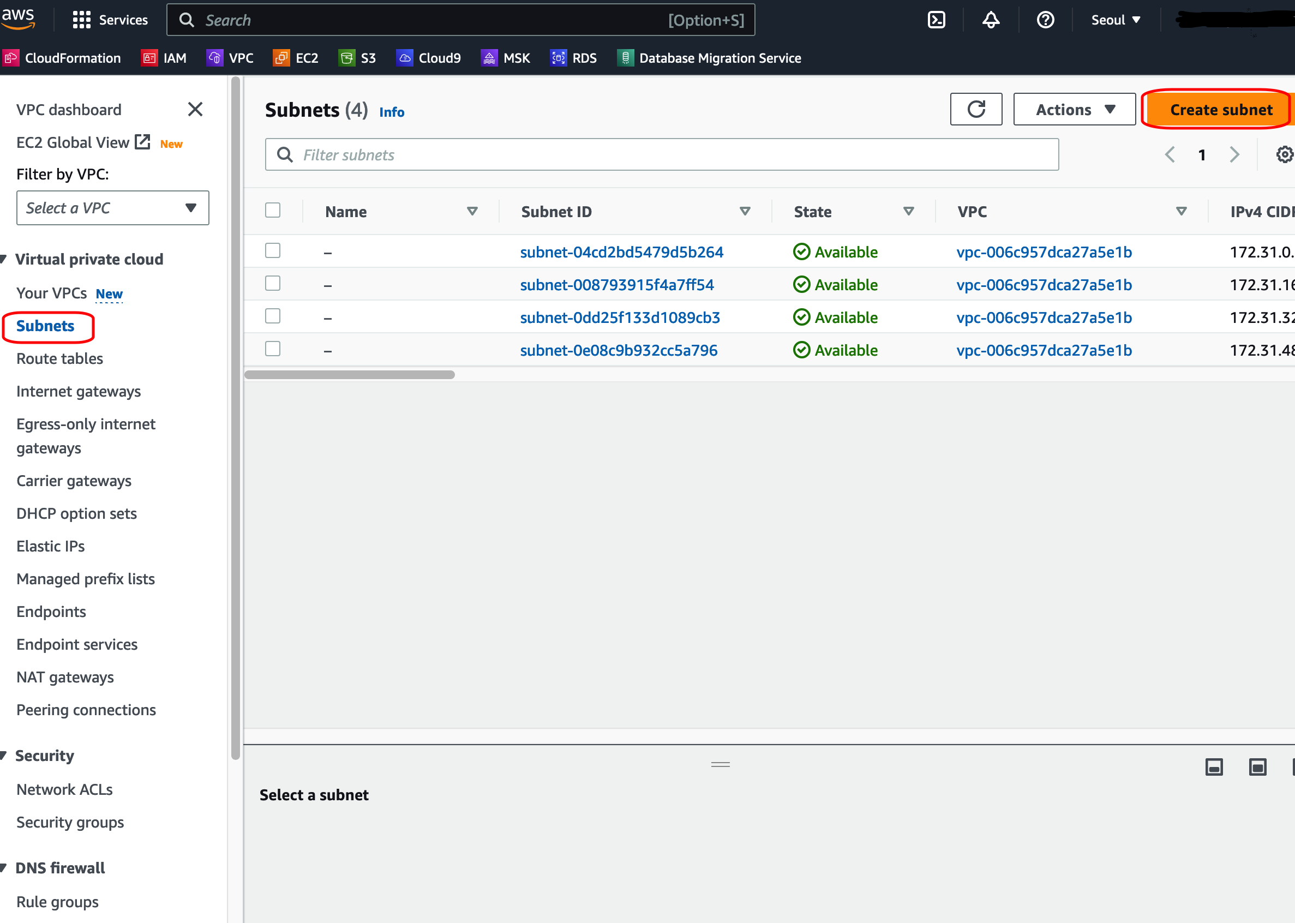Tick the select-all subnets checkbox
This screenshot has height=923, width=1295.
pyautogui.click(x=273, y=210)
